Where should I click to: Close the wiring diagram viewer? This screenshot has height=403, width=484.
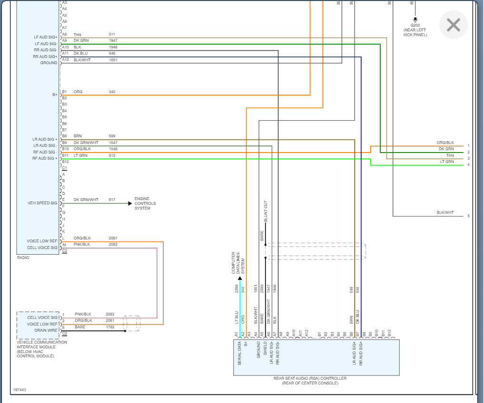(x=453, y=25)
